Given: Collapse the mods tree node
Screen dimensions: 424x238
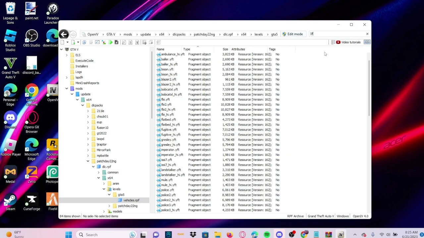Looking at the screenshot, I should (x=67, y=89).
